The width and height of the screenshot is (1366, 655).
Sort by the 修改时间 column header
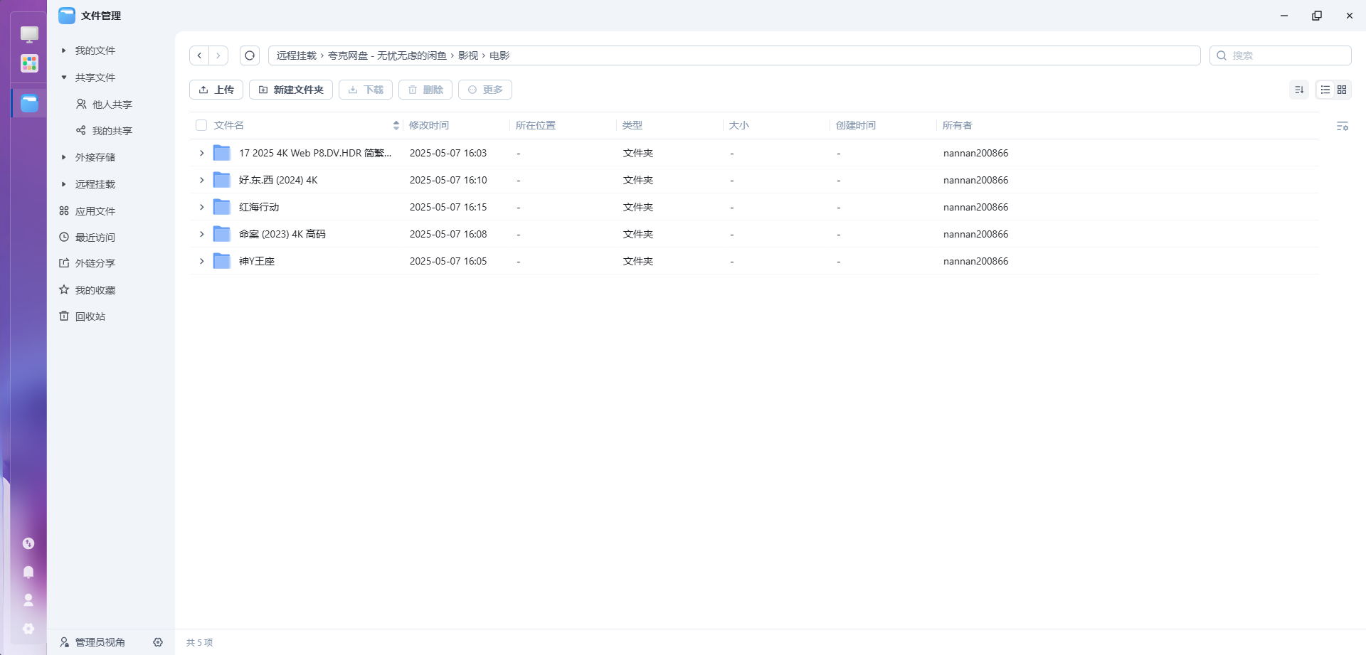(429, 125)
